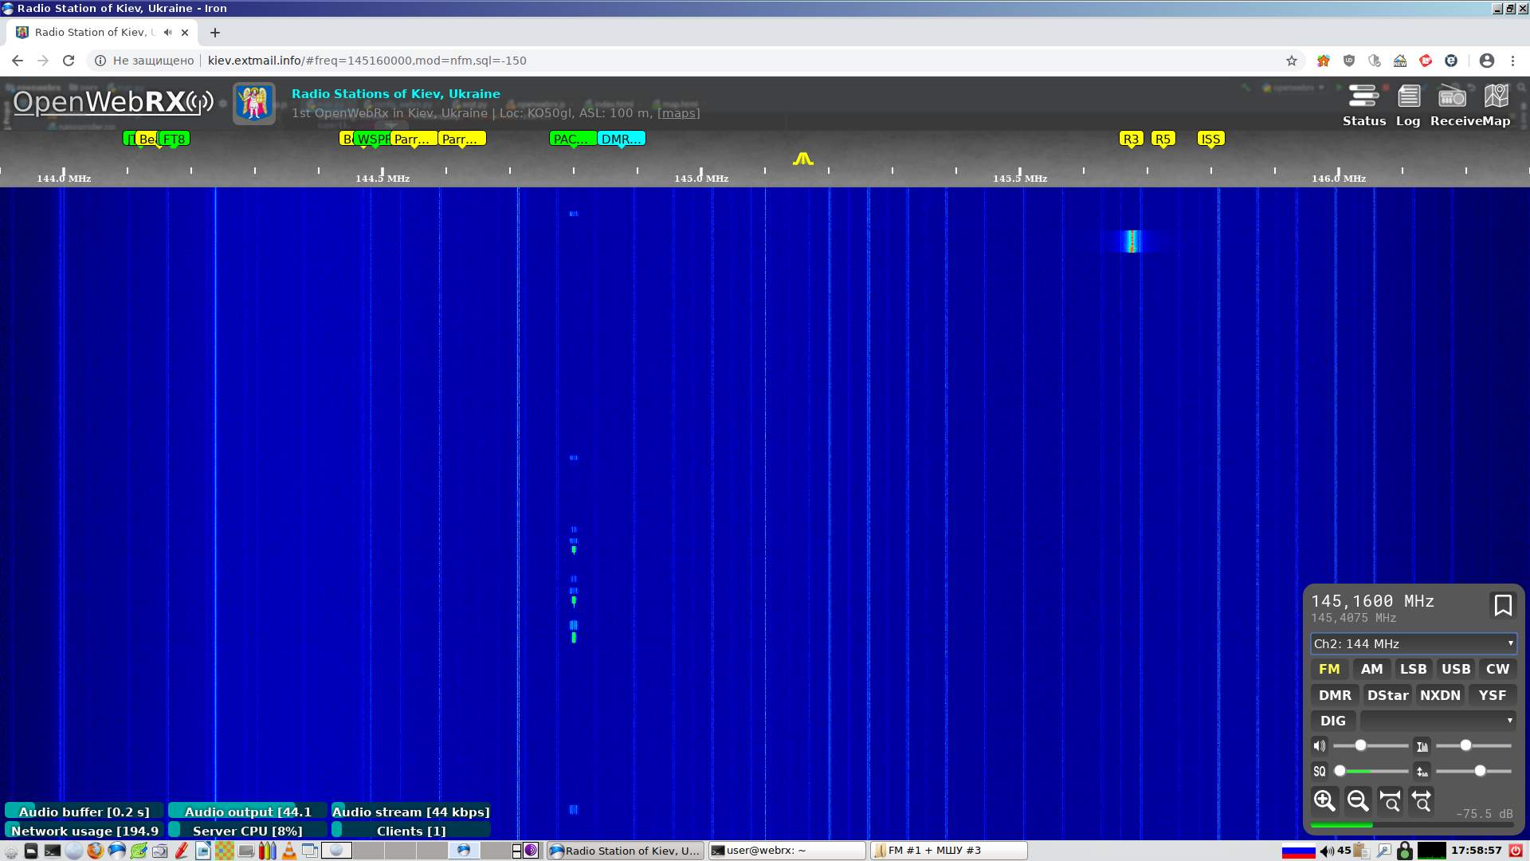Viewport: 1530px width, 861px height.
Task: Zoom in one step with magnifier plus
Action: [x=1324, y=800]
